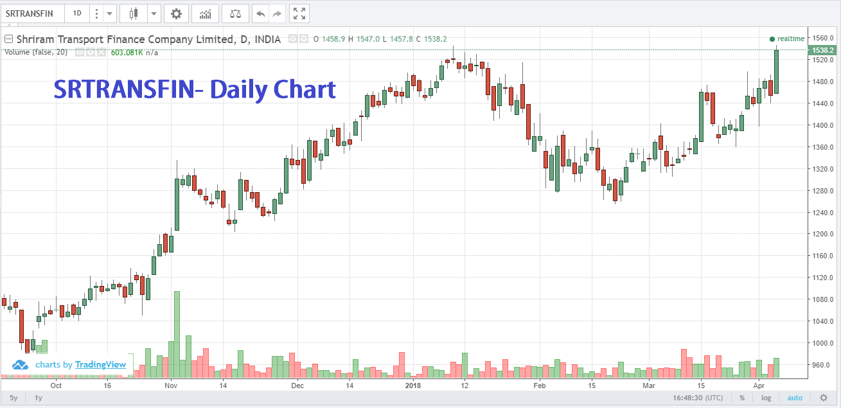This screenshot has width=841, height=408.
Task: Click the Close value 1538.2 in legend
Action: pyautogui.click(x=436, y=39)
